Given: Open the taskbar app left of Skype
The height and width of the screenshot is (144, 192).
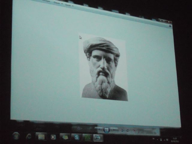Looking at the screenshot, I should point(65,137).
